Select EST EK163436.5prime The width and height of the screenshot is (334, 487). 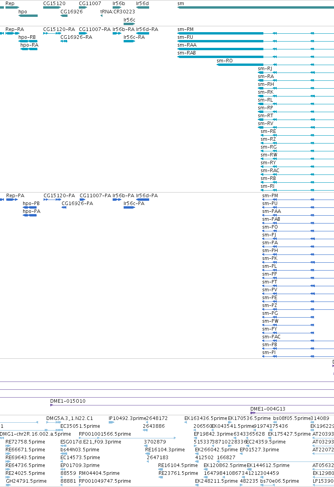click(x=206, y=418)
